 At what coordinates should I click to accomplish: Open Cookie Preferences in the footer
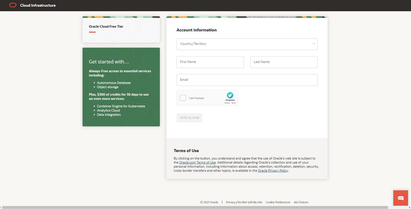278,202
